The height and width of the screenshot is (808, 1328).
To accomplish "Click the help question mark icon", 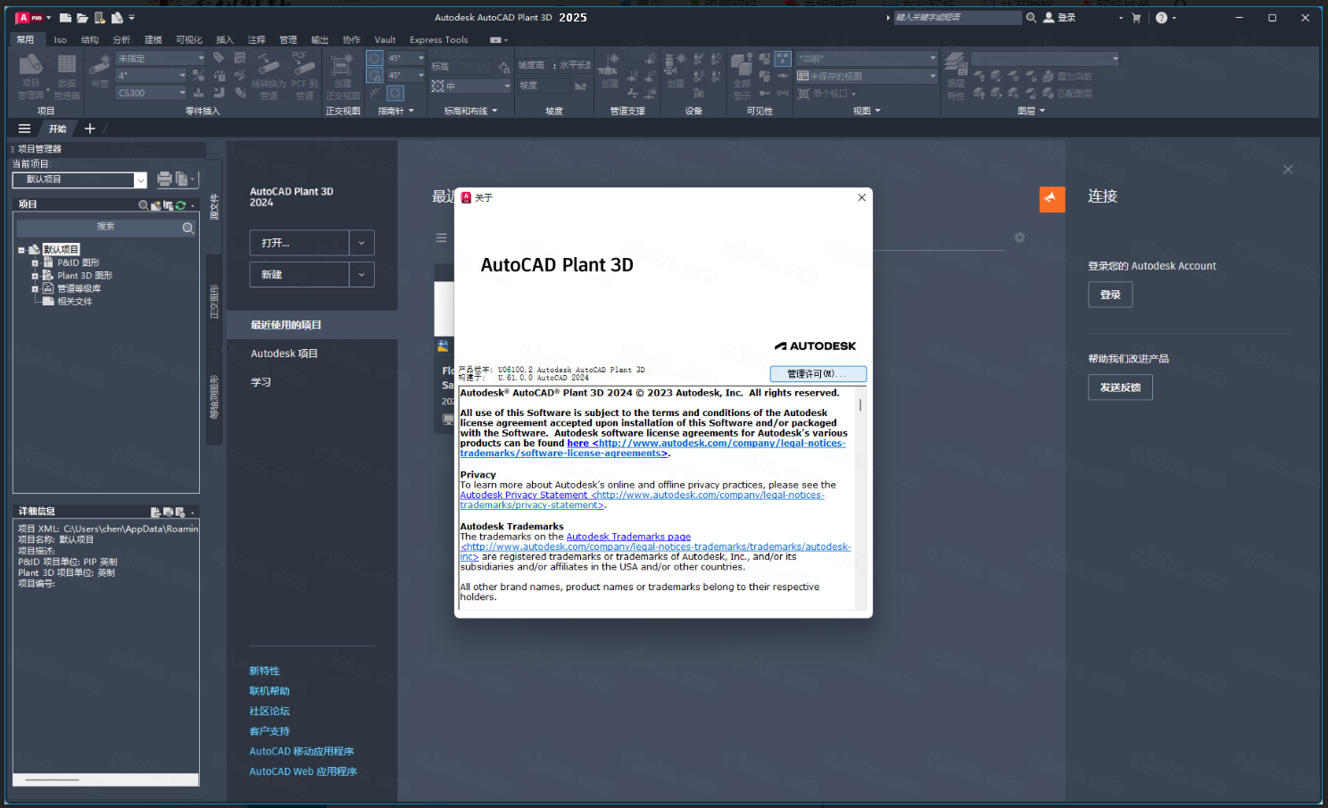I will (1161, 18).
